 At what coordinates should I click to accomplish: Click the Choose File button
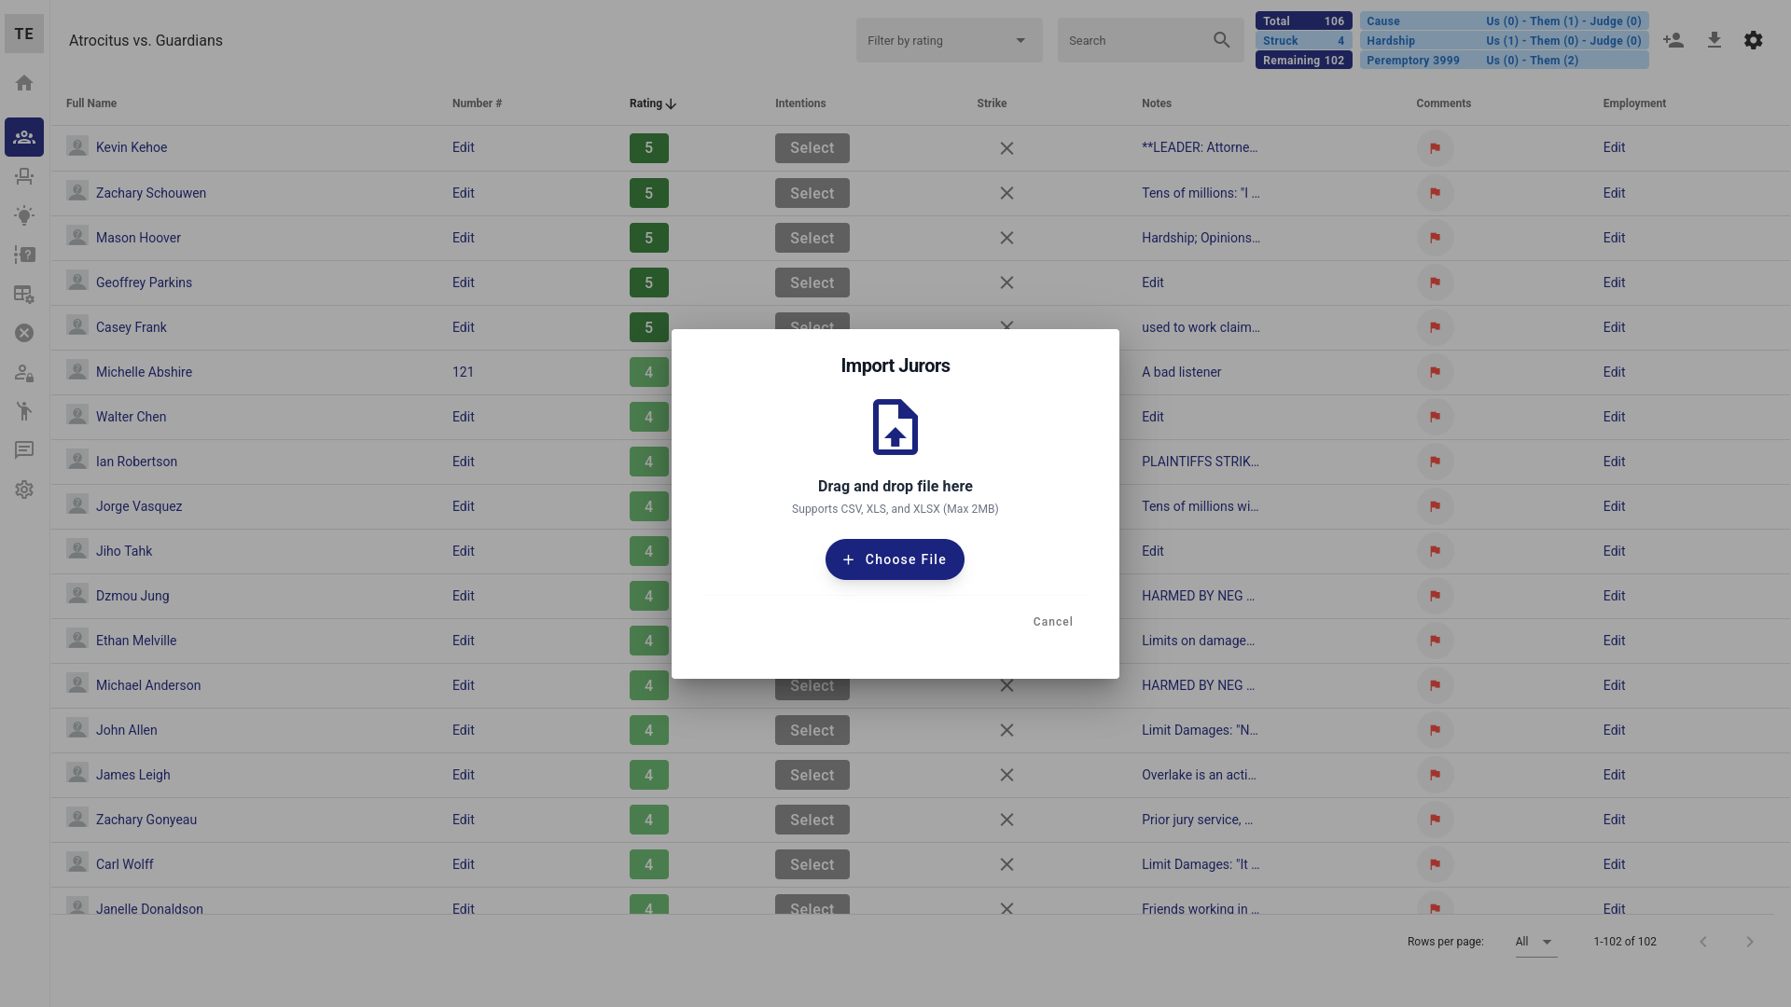pos(895,559)
